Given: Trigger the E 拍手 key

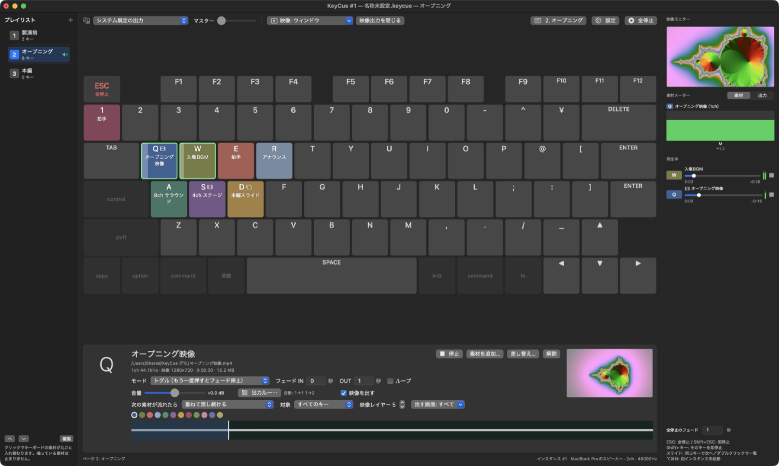Looking at the screenshot, I should click(x=236, y=161).
